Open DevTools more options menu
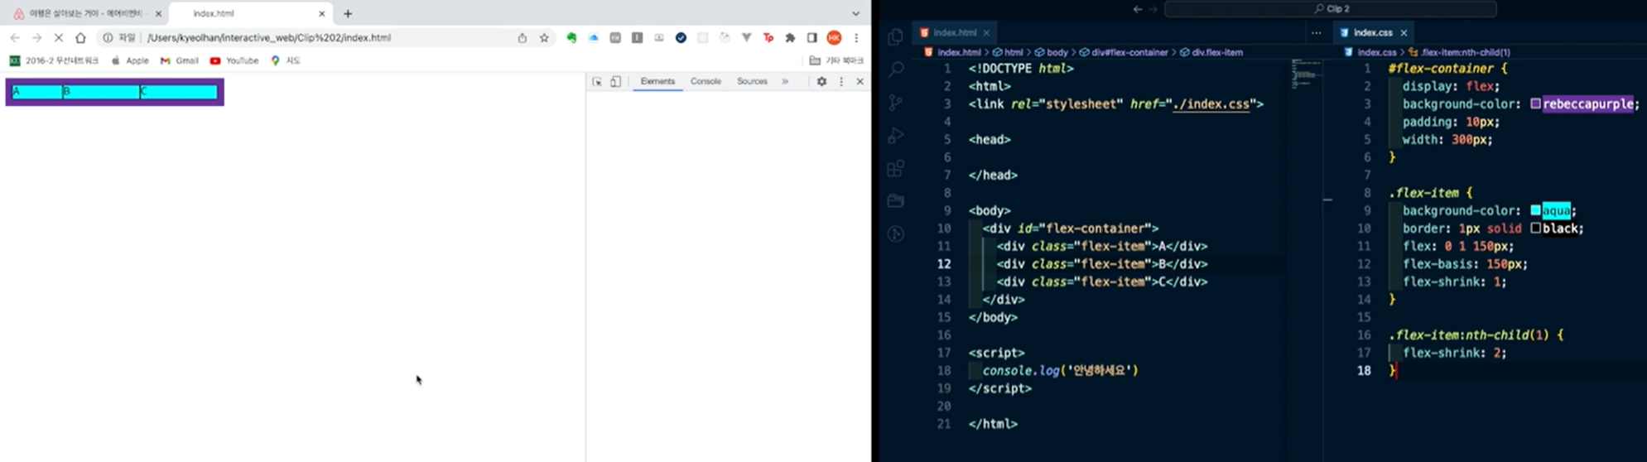The width and height of the screenshot is (1647, 462). pyautogui.click(x=841, y=81)
